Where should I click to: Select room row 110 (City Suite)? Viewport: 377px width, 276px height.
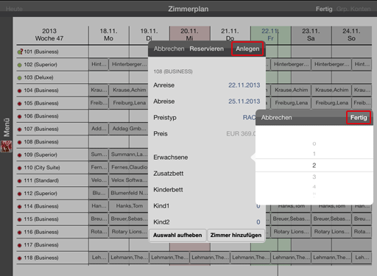52,168
